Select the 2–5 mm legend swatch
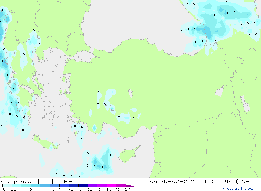Screen dimensions: 261x191 pyautogui.click(x=35, y=186)
